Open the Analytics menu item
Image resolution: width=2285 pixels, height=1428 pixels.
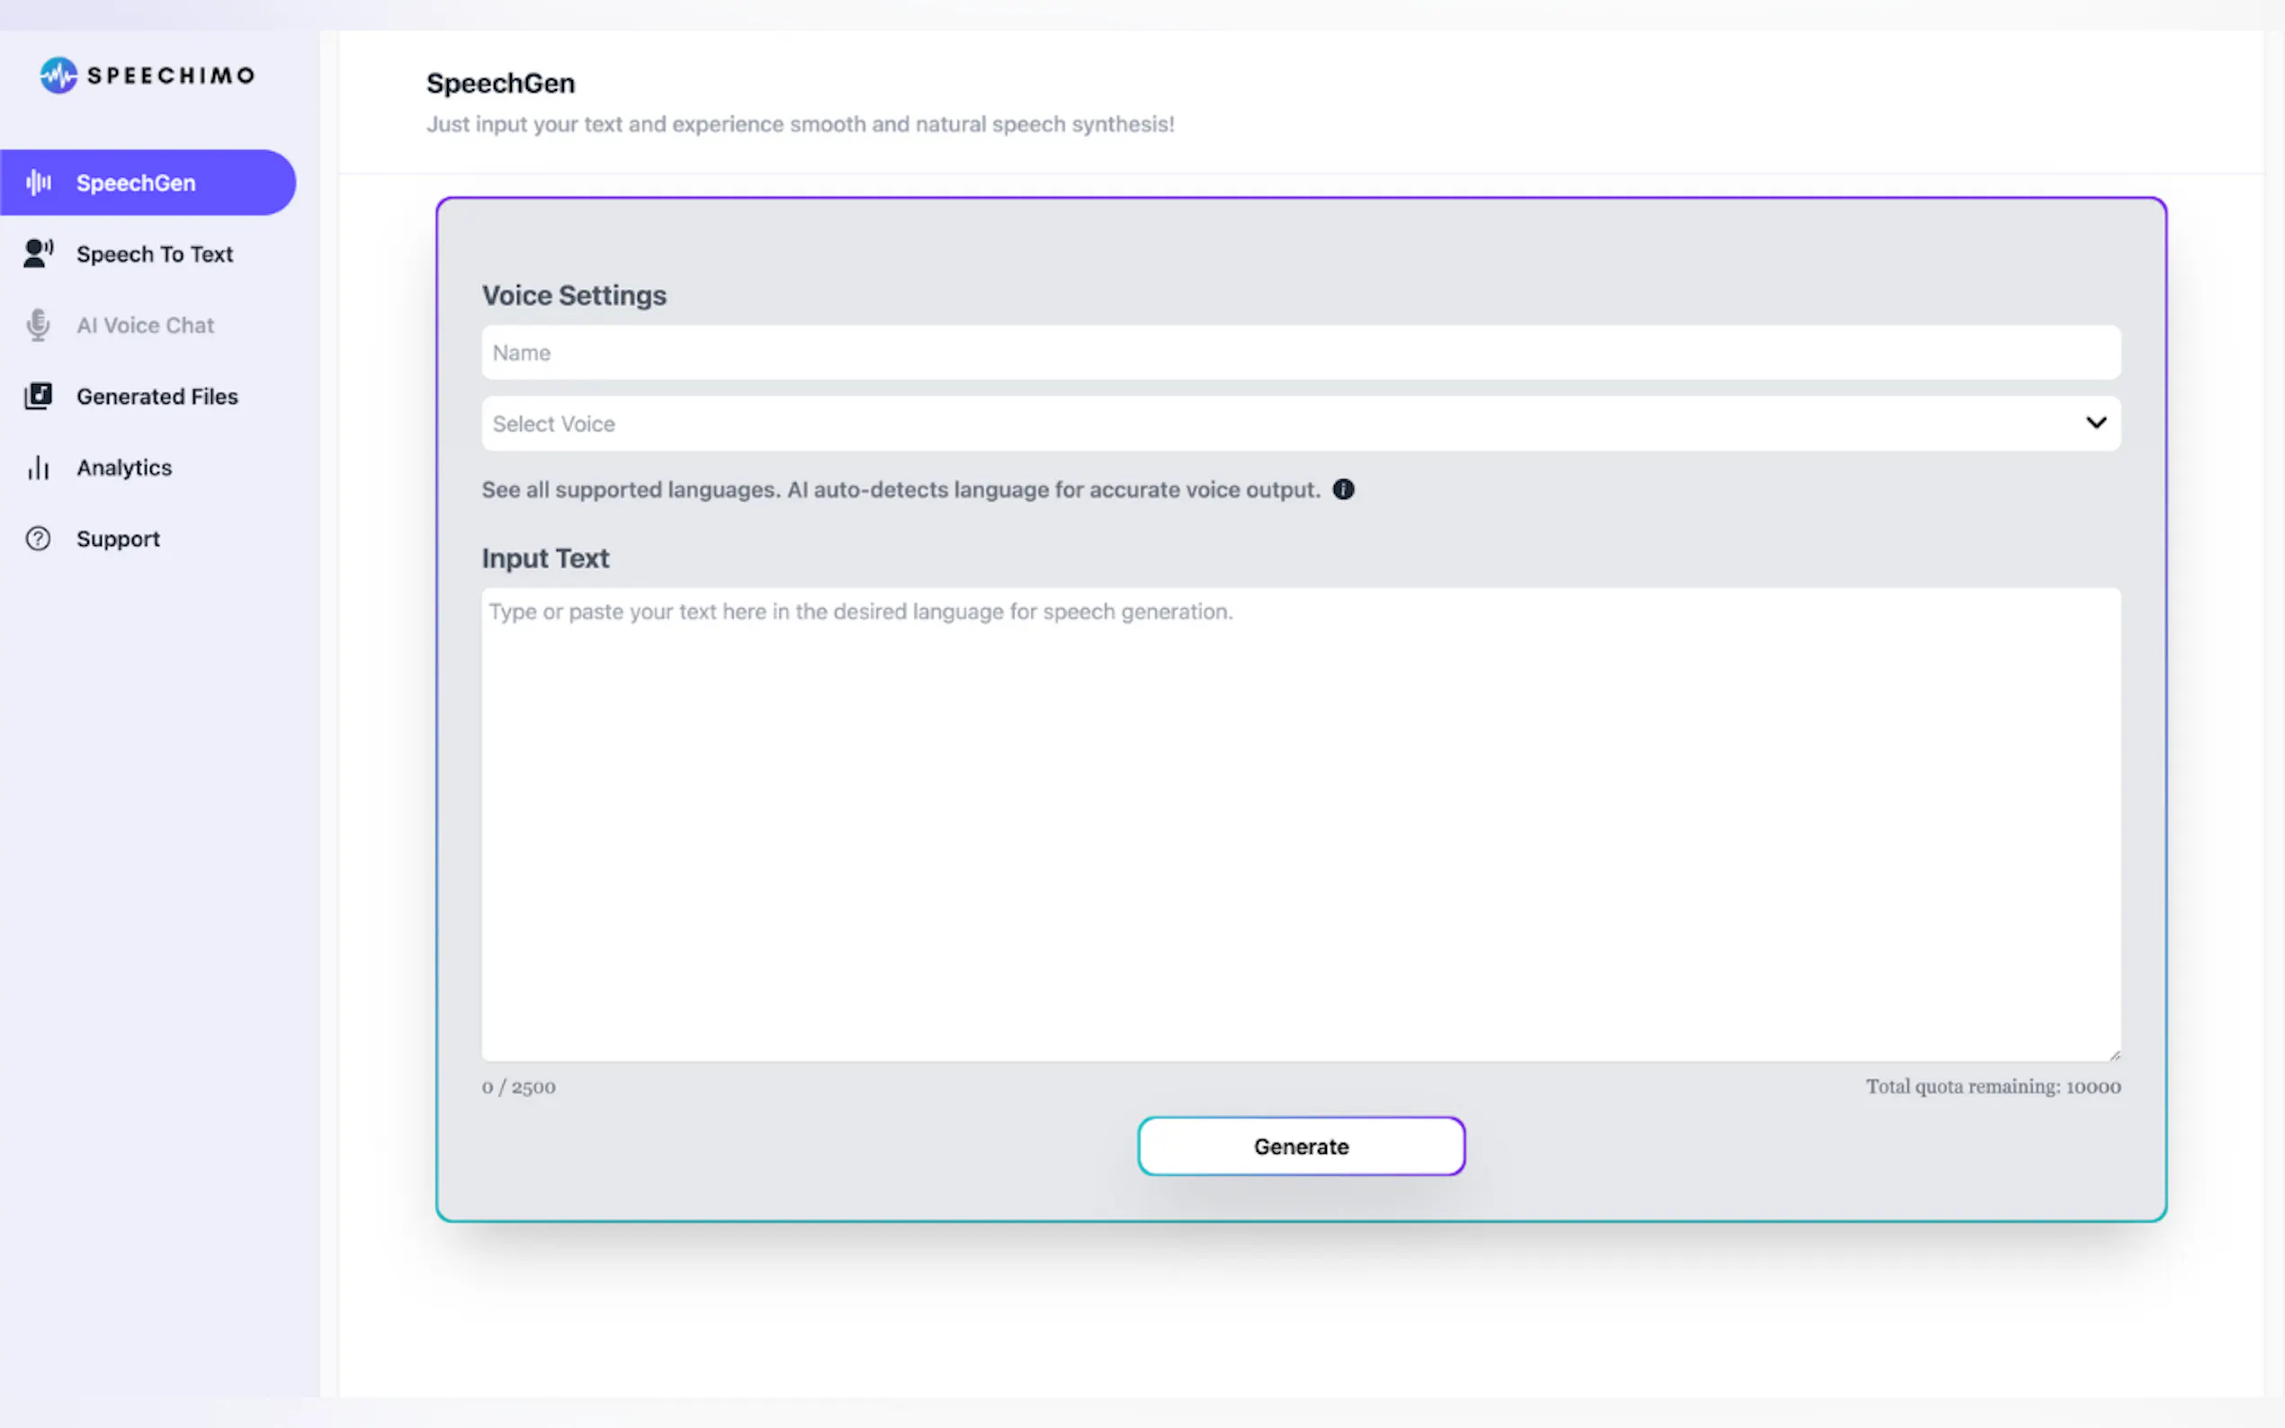coord(124,468)
